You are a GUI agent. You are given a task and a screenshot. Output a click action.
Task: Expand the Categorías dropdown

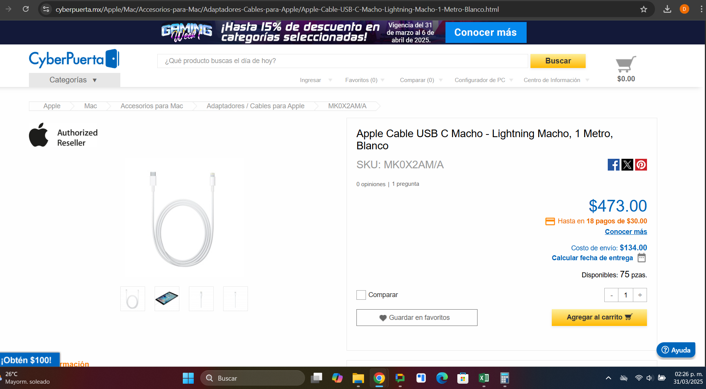[x=75, y=80]
